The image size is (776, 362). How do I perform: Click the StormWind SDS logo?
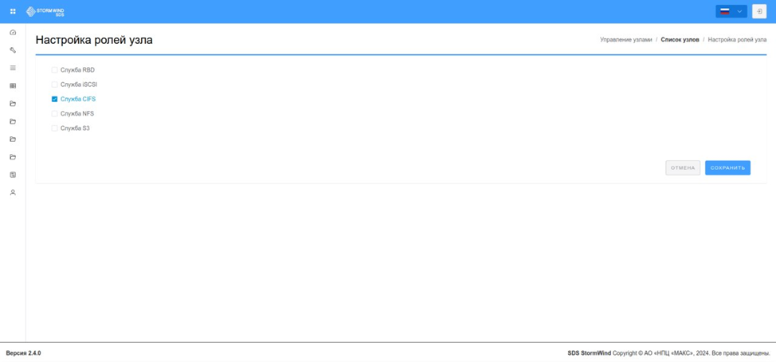(x=45, y=11)
